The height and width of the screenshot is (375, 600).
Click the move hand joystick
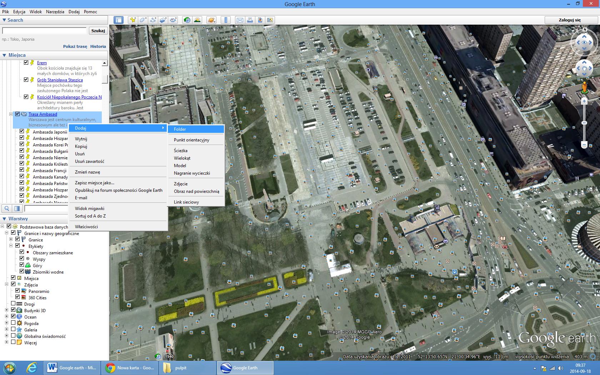point(584,68)
